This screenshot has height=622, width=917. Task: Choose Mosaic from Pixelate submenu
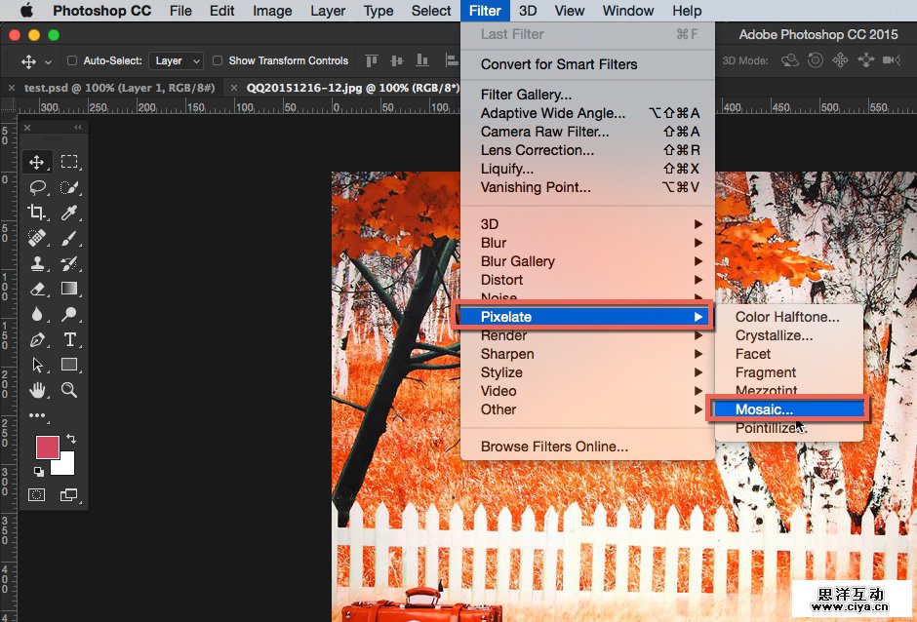coord(764,409)
